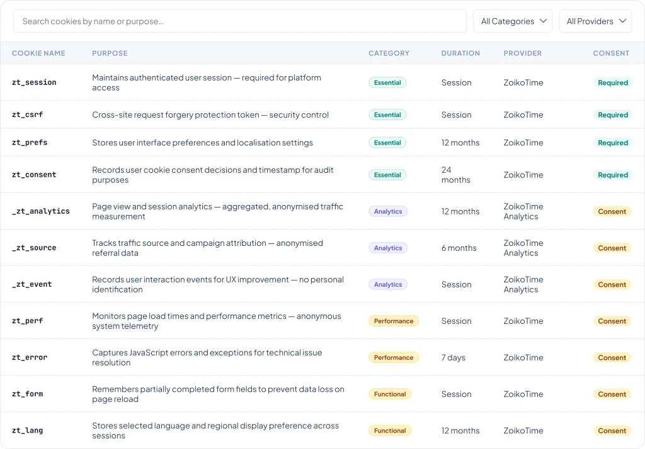Click the Provider column header
Viewport: 645px width, 449px height.
pyautogui.click(x=523, y=53)
